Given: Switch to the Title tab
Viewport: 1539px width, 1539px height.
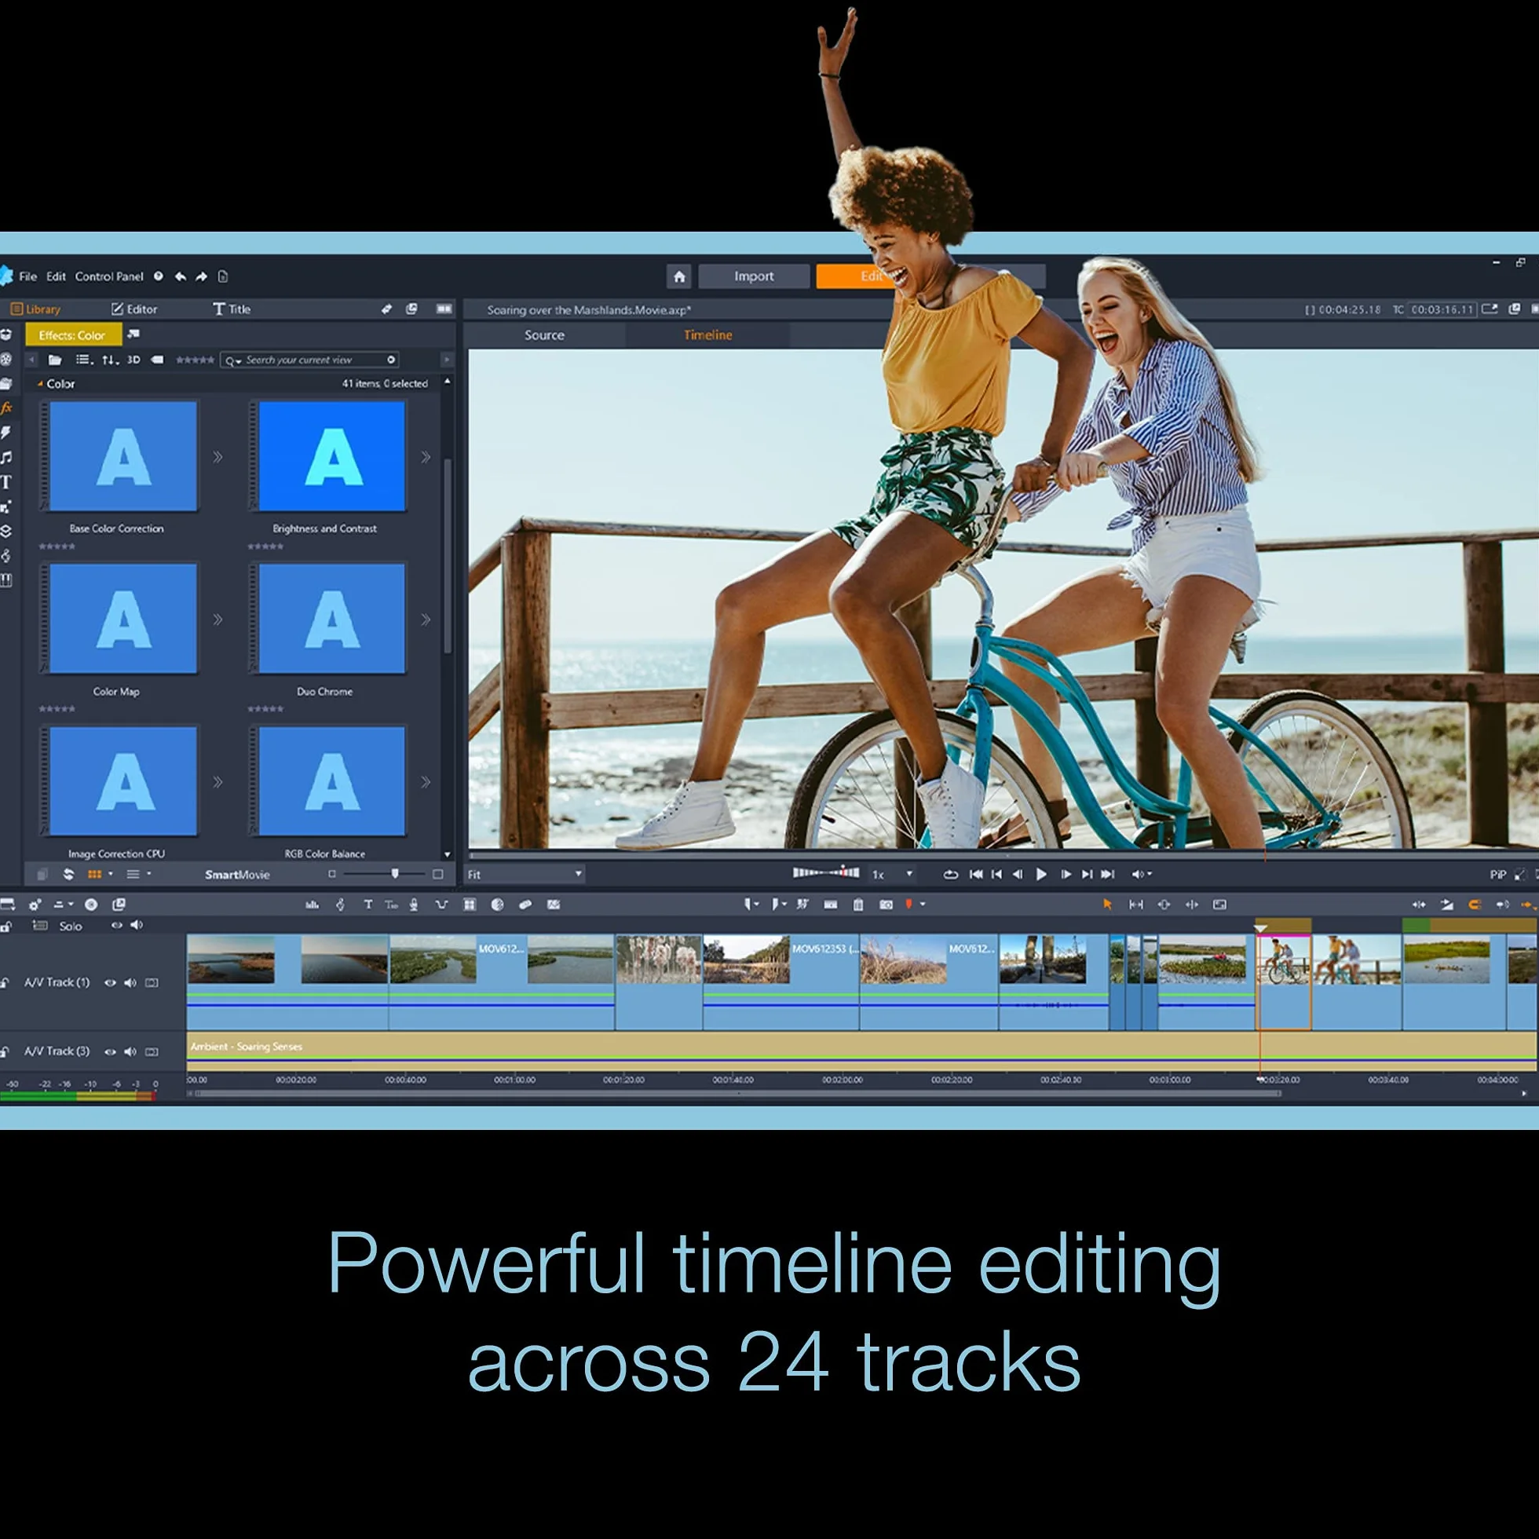Looking at the screenshot, I should pyautogui.click(x=232, y=309).
